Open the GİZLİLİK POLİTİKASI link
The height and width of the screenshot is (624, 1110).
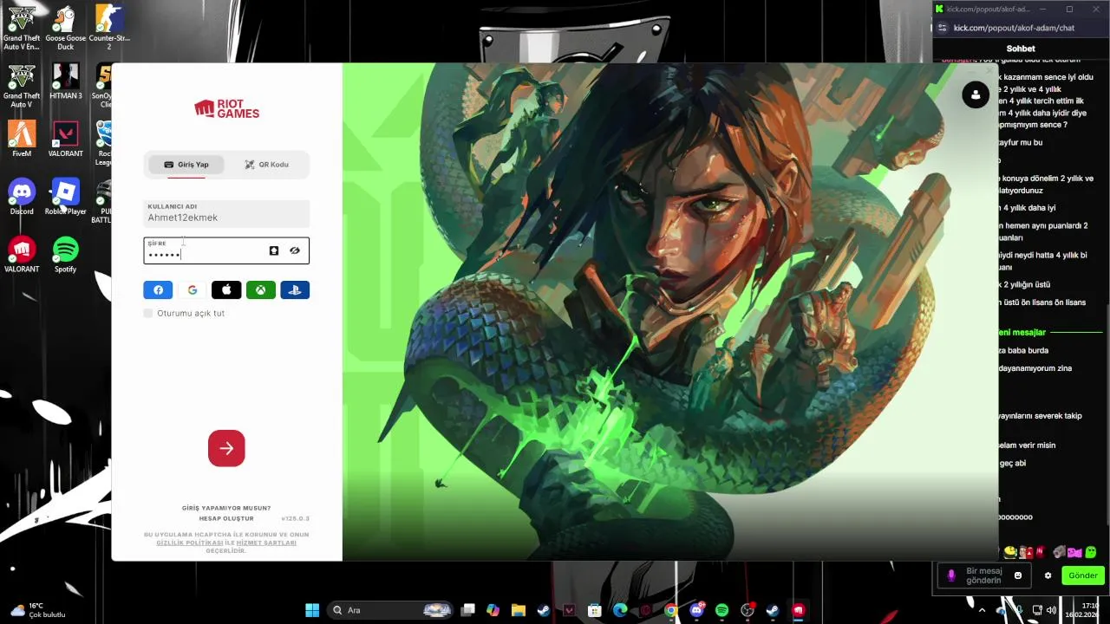[x=190, y=543]
